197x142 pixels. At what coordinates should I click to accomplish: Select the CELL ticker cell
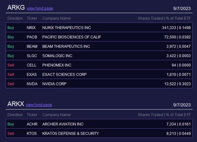click(32, 65)
